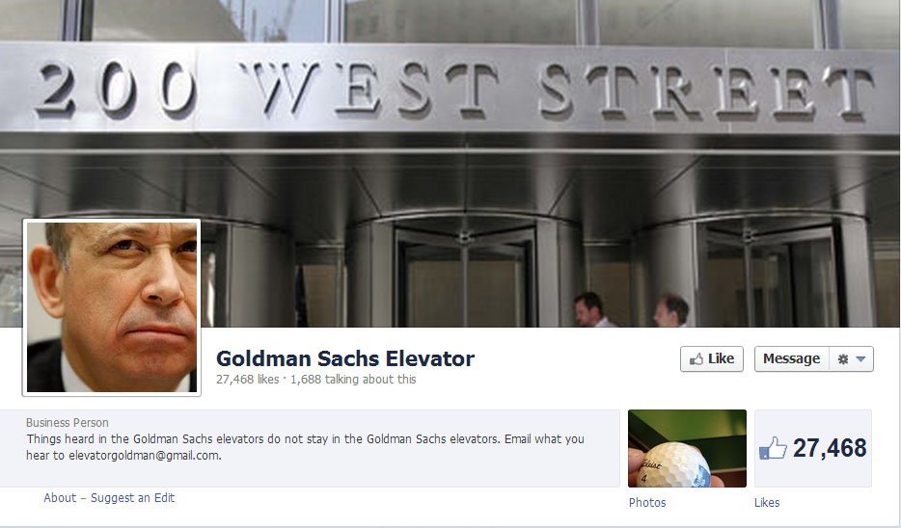The height and width of the screenshot is (528, 901).
Task: Select the Photos tab label
Action: click(x=647, y=503)
